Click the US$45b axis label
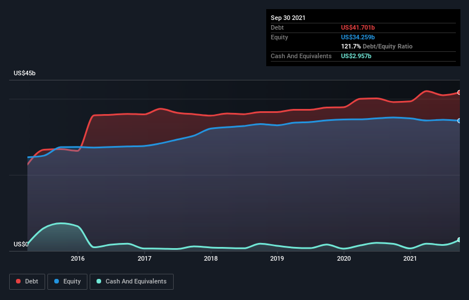This screenshot has width=469, height=300. (x=25, y=73)
